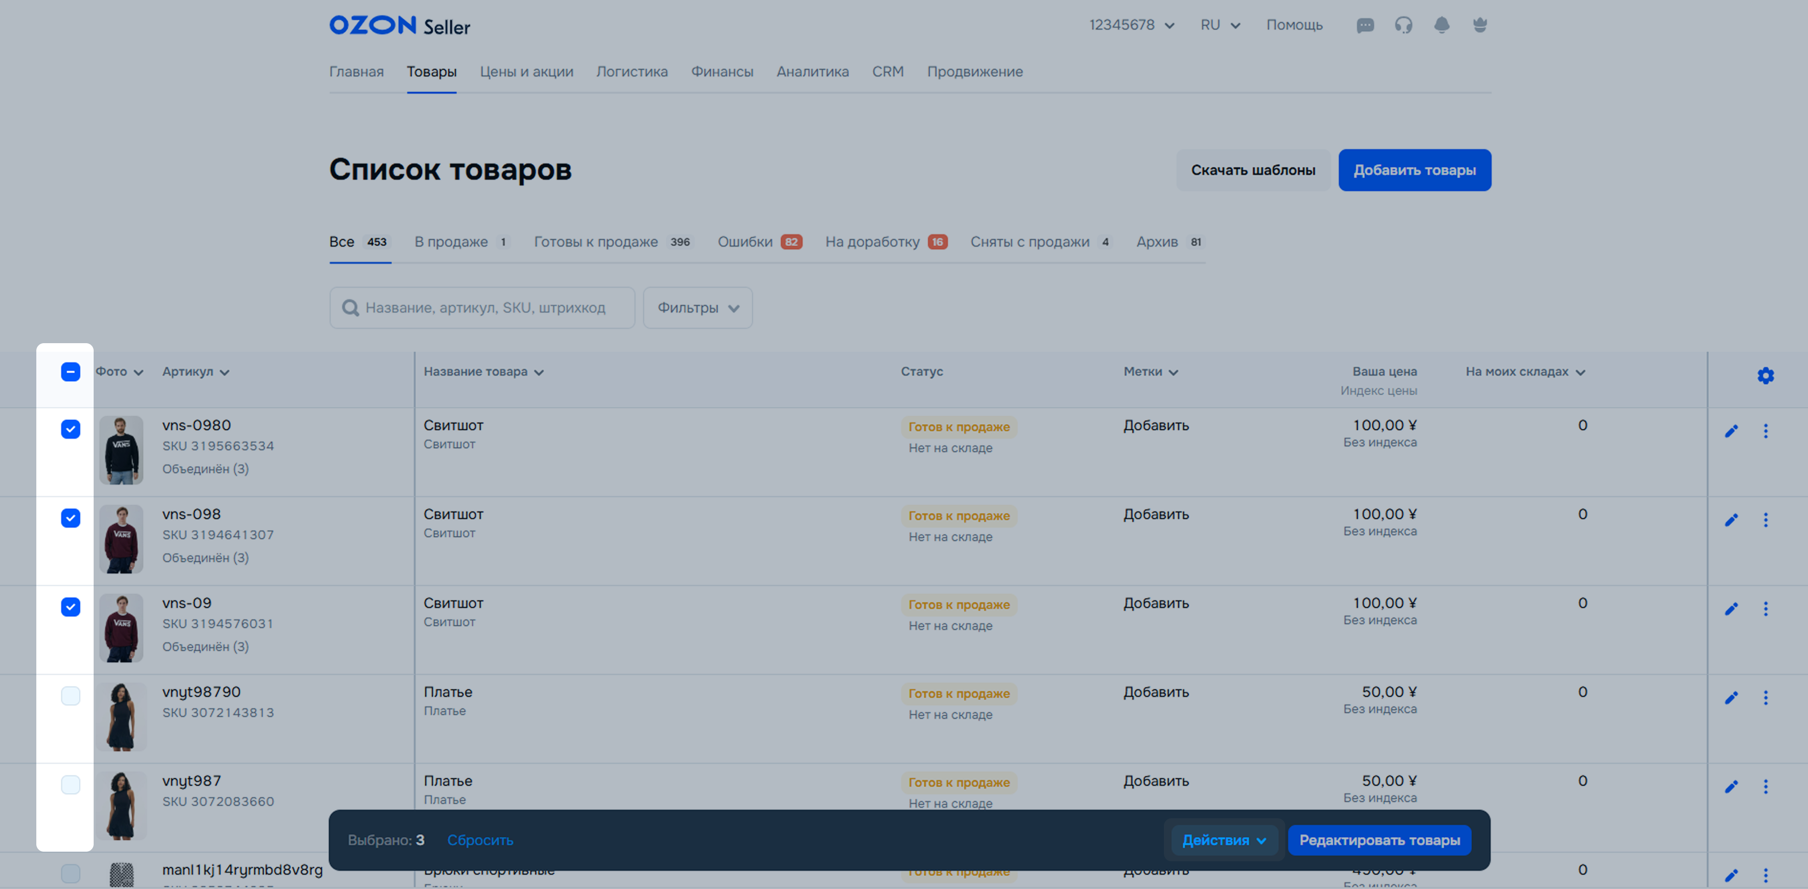Uncheck the vns-0980 product checkbox

click(70, 429)
